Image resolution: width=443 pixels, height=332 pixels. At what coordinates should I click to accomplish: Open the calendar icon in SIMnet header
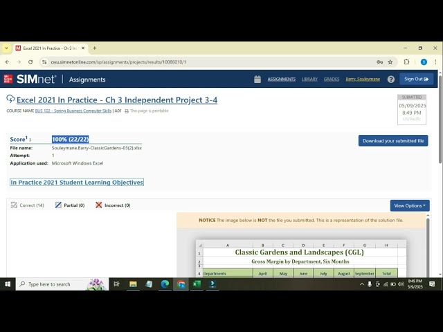click(257, 80)
